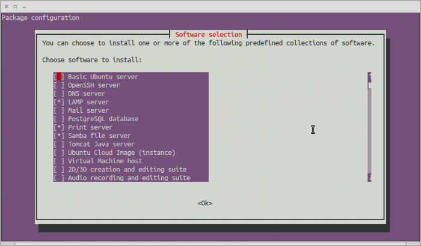
Task: Click the white scrollbar thumb of the list
Action: 370,85
